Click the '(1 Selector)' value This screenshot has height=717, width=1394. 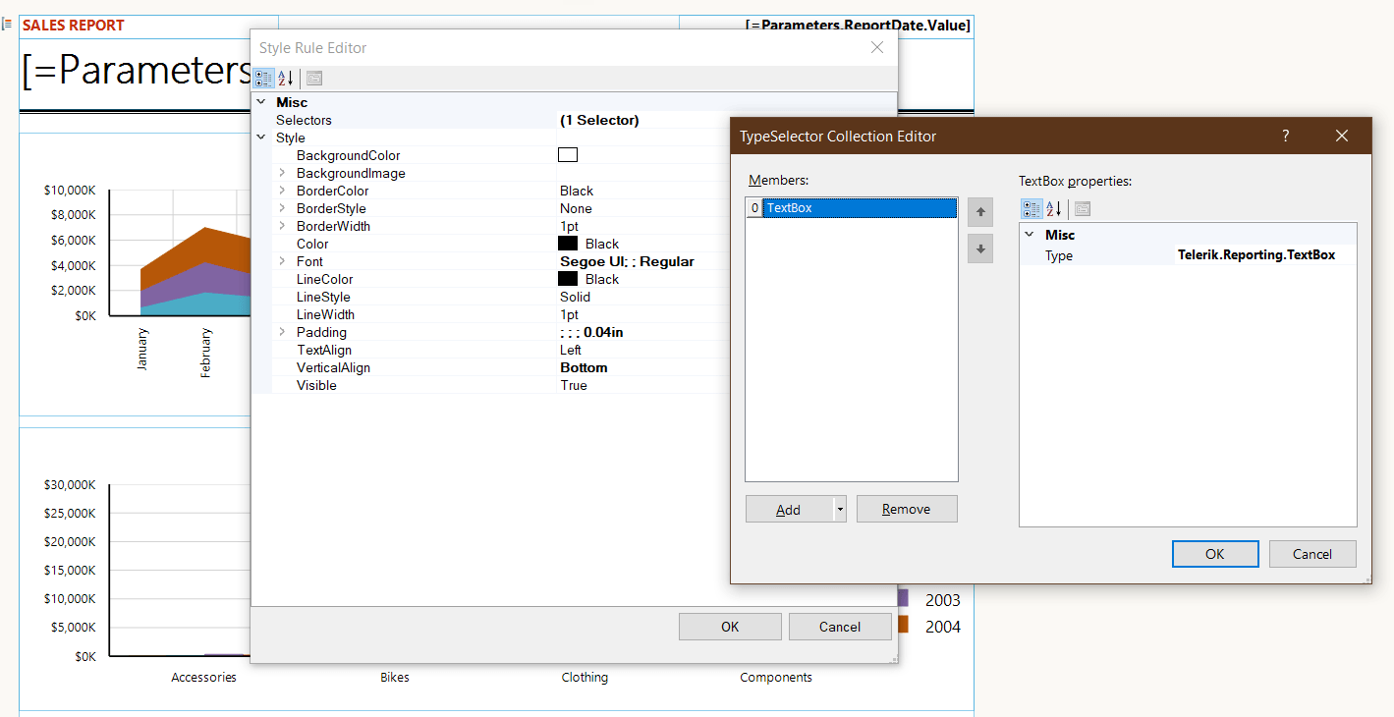tap(599, 120)
